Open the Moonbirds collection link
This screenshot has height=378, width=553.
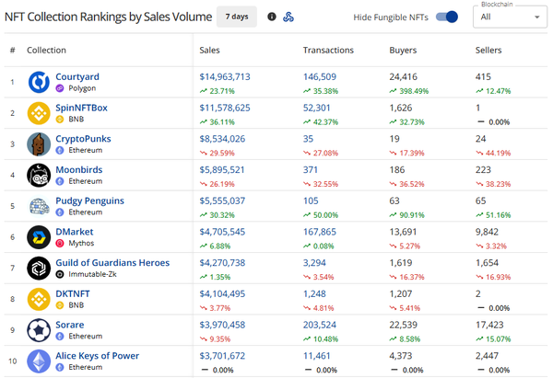[x=79, y=169]
